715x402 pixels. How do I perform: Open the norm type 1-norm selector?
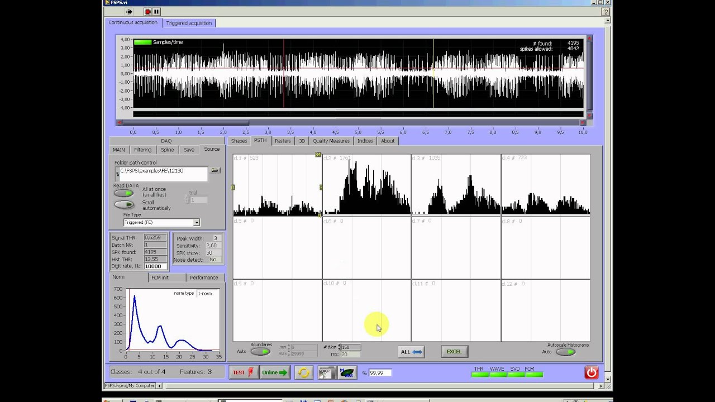[207, 293]
